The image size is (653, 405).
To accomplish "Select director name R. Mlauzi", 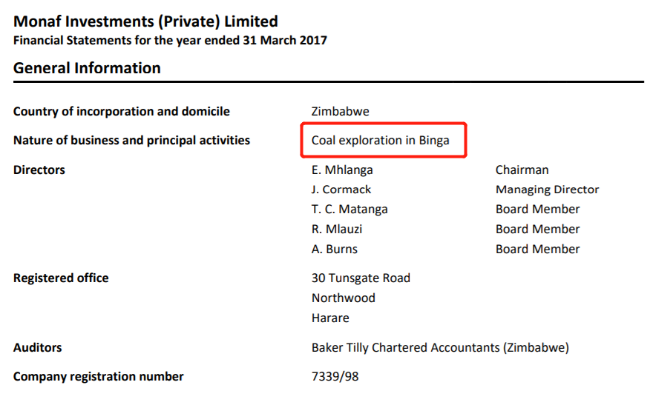I will pyautogui.click(x=337, y=229).
